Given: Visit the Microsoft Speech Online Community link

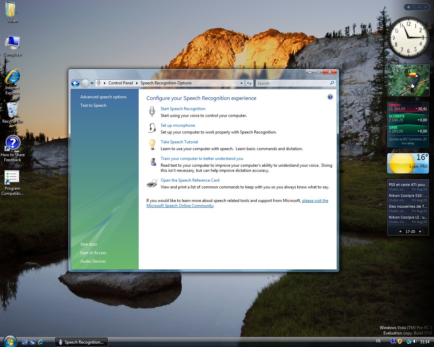Looking at the screenshot, I should (180, 206).
